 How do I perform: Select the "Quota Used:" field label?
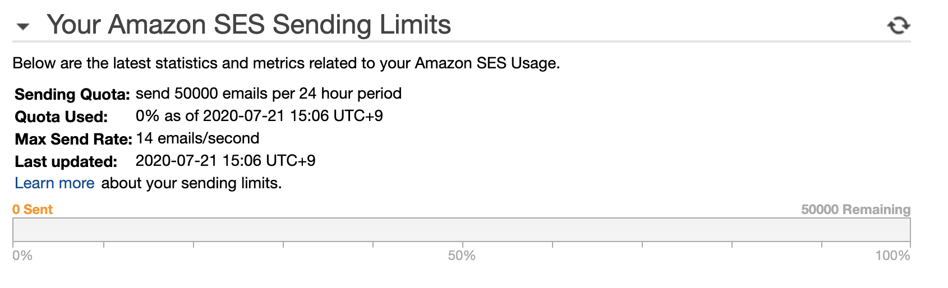pyautogui.click(x=61, y=117)
